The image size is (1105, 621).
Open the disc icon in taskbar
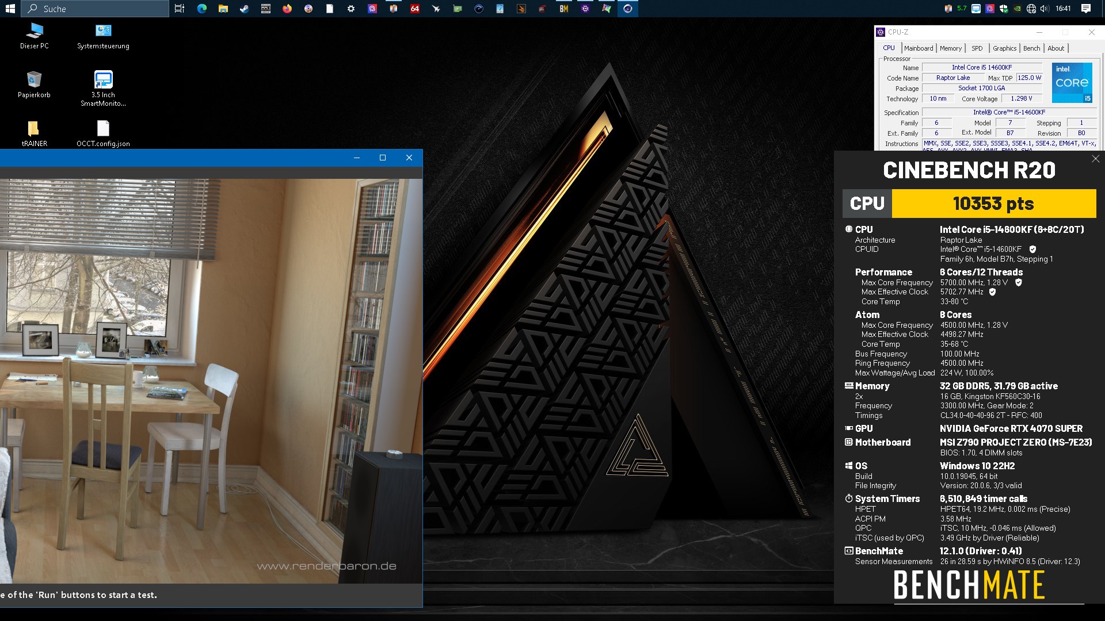pyautogui.click(x=308, y=9)
